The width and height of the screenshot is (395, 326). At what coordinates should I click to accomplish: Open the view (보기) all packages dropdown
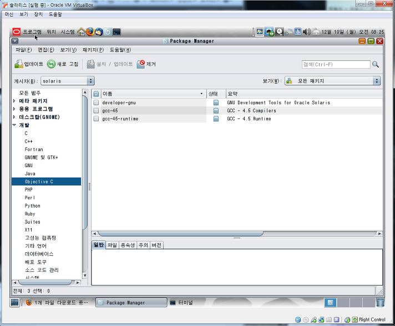tap(332, 81)
